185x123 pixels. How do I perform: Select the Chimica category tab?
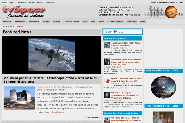tap(56, 22)
